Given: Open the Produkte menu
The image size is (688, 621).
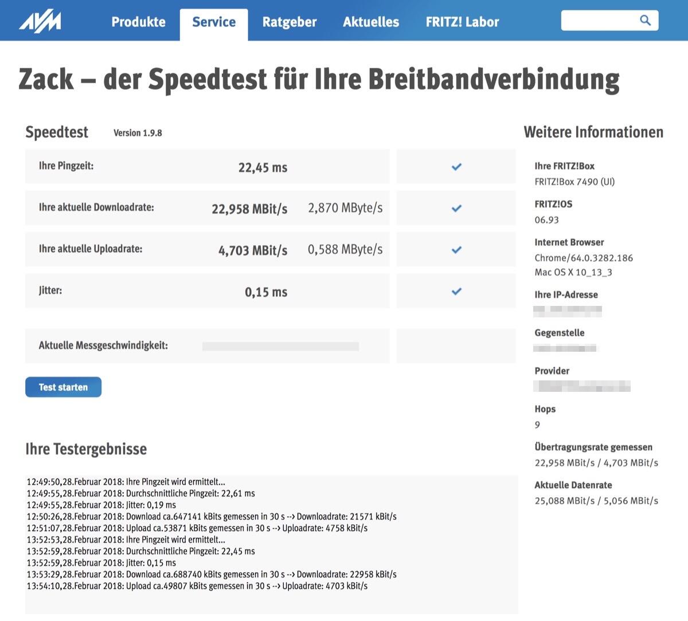Looking at the screenshot, I should click(x=138, y=22).
